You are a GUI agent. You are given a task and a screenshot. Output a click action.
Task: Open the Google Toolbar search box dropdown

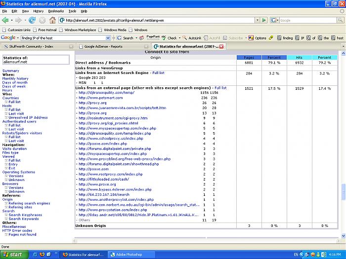click(108, 38)
